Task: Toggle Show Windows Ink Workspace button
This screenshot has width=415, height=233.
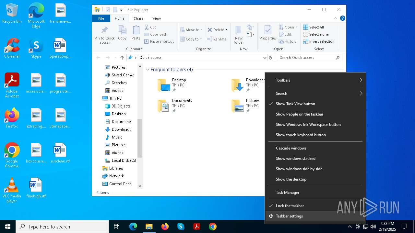Action: tap(315, 125)
